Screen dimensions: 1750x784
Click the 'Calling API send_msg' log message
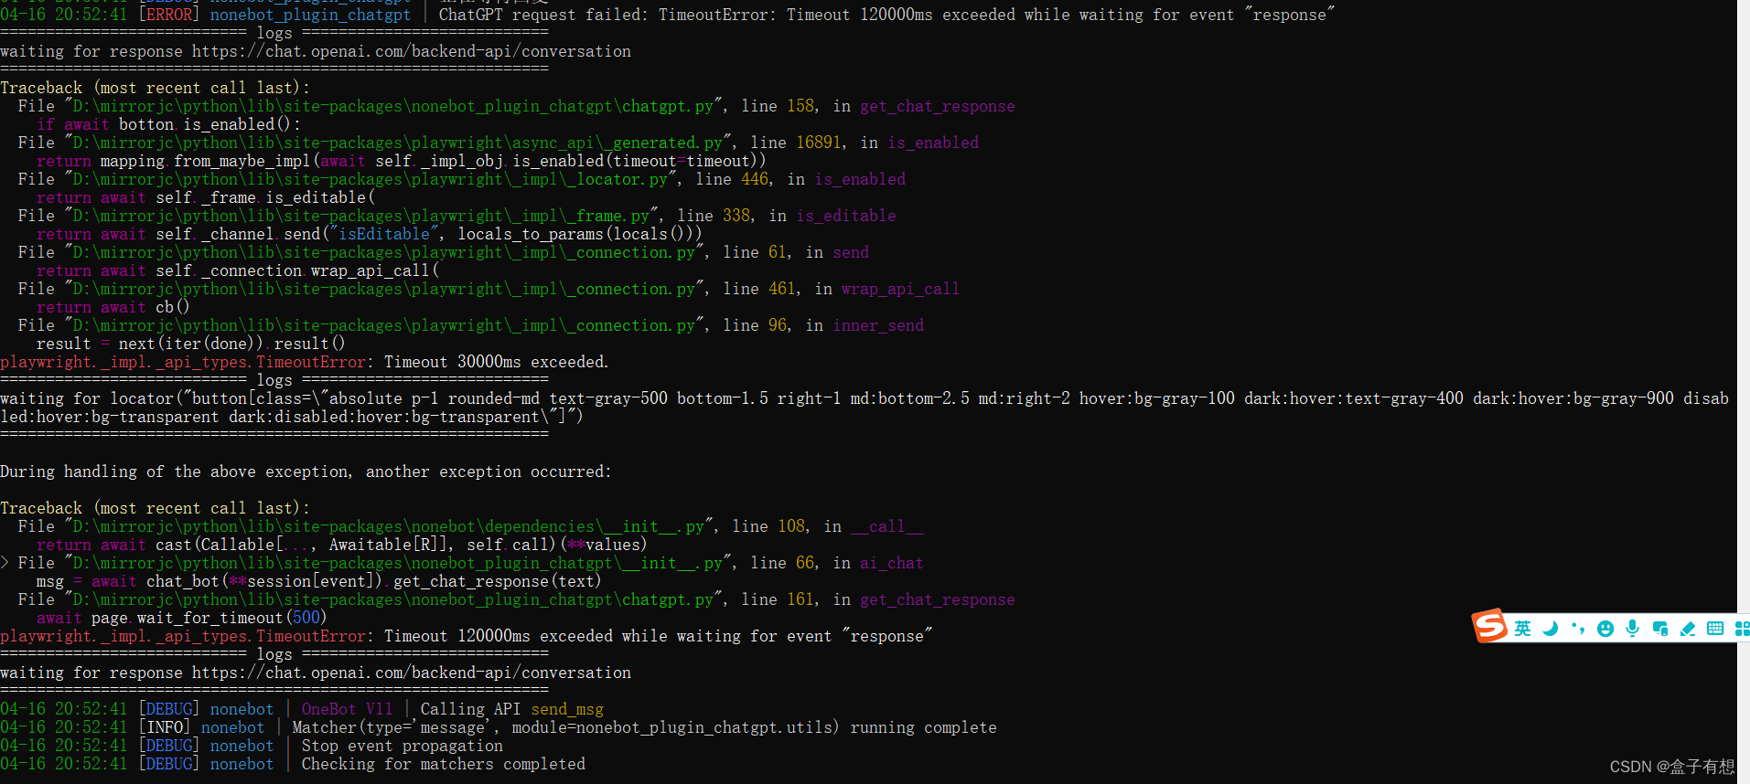pyautogui.click(x=512, y=709)
